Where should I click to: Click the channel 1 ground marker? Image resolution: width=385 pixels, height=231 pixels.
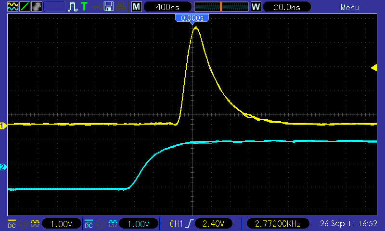click(3, 126)
